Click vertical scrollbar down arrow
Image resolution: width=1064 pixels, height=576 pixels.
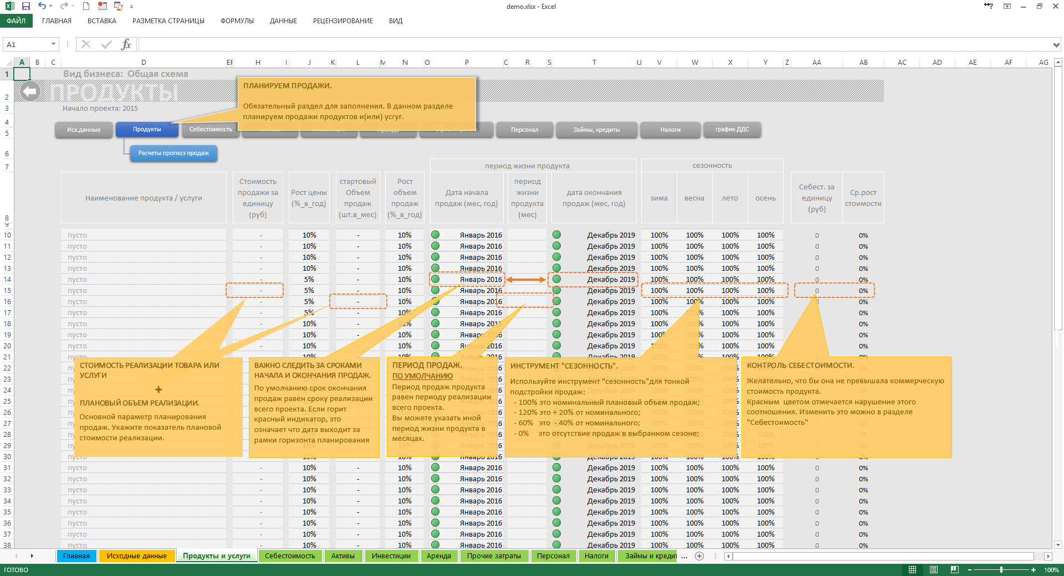click(1058, 545)
